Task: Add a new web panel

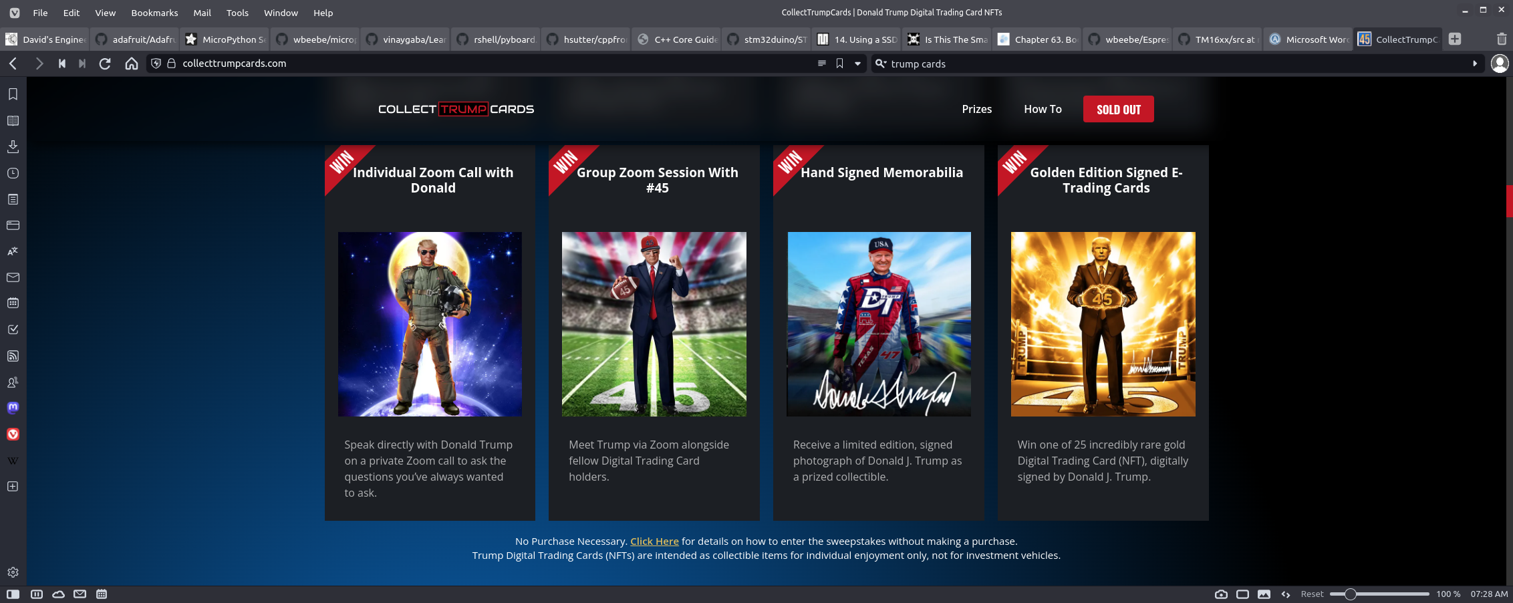Action: tap(13, 487)
